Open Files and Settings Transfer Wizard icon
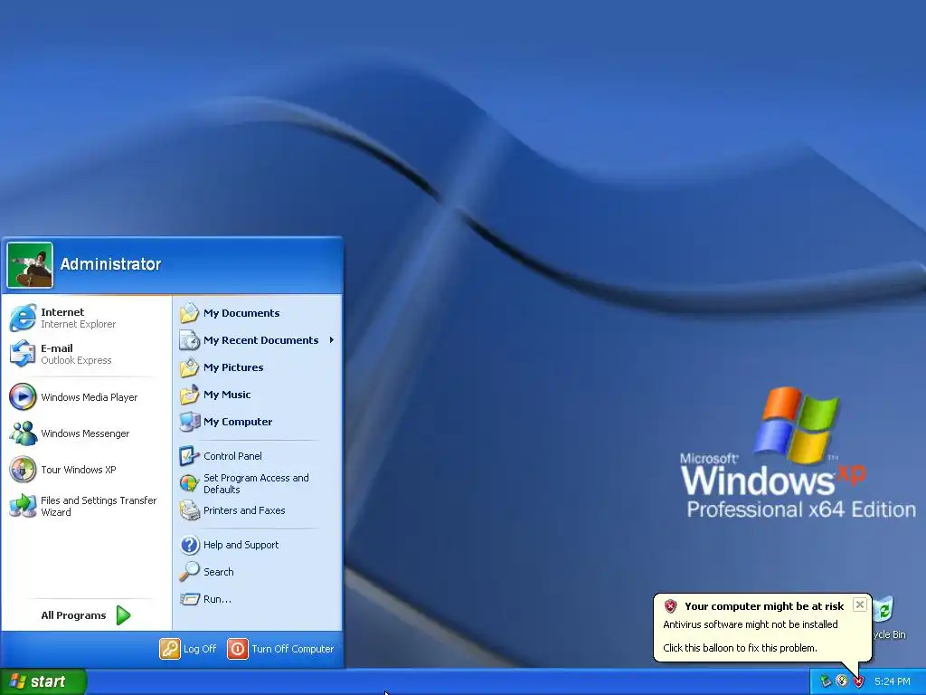This screenshot has width=926, height=695. pos(23,506)
